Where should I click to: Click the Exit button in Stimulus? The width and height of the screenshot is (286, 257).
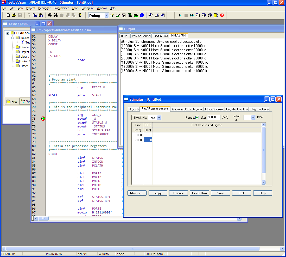(x=241, y=193)
